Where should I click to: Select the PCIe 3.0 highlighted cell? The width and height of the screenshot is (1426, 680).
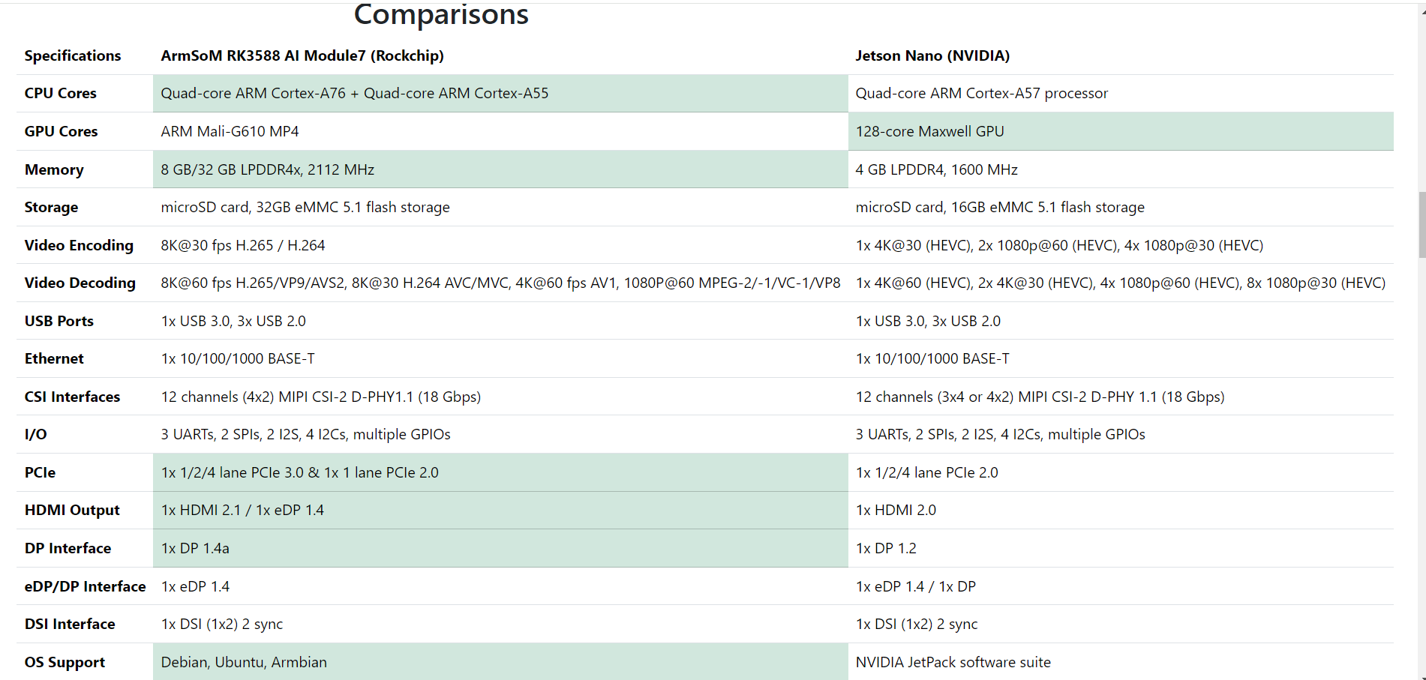coord(299,472)
